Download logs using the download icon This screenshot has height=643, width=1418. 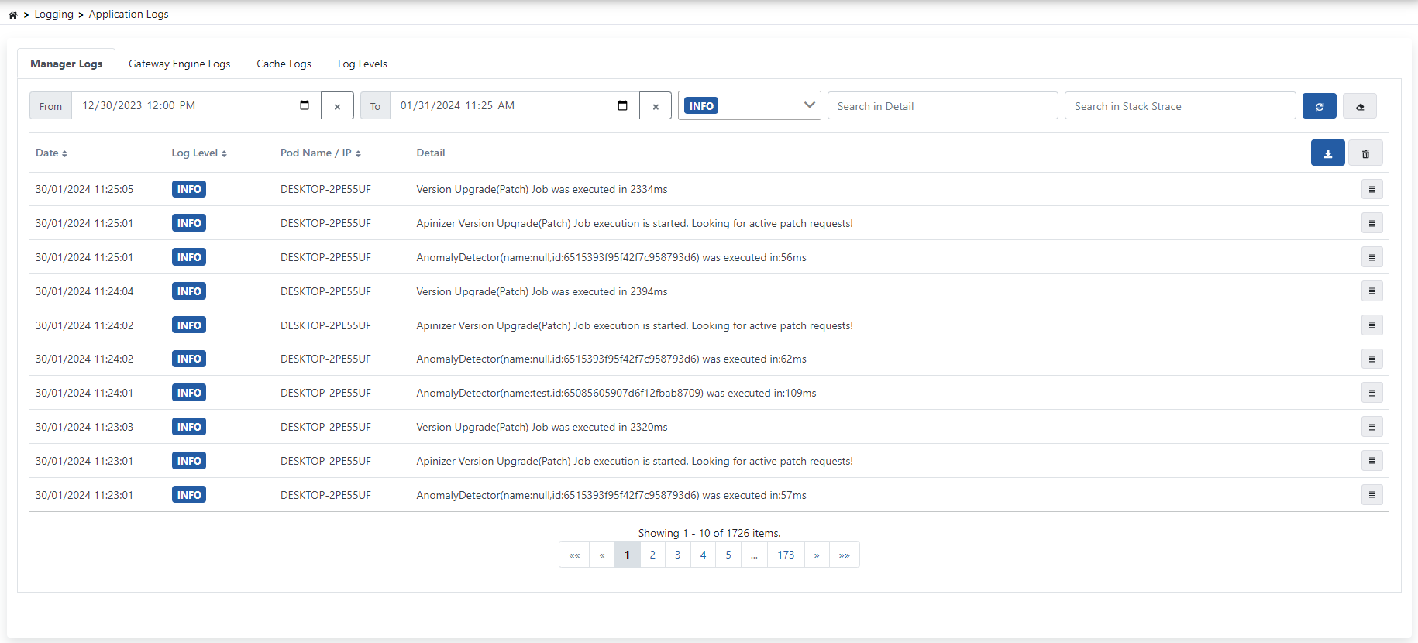(1327, 153)
